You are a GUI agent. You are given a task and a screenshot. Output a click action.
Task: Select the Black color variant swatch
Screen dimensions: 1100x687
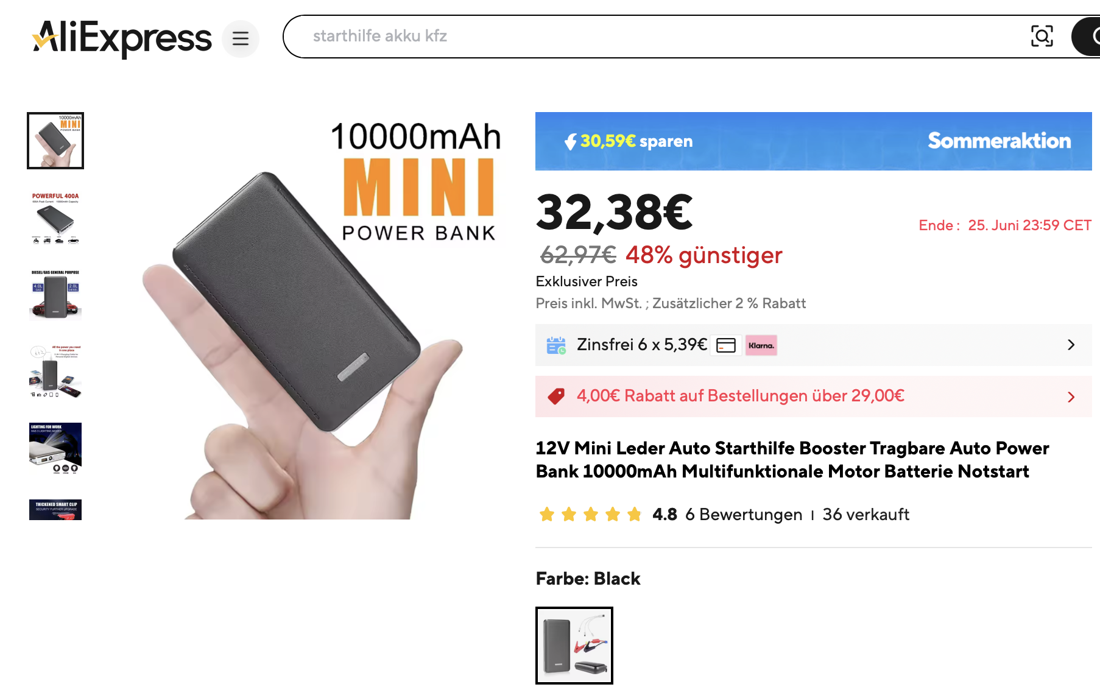[574, 646]
